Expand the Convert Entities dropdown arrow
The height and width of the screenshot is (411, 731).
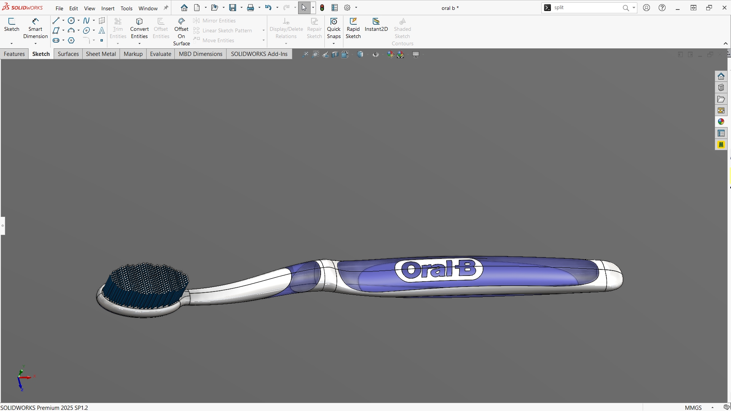(x=139, y=43)
